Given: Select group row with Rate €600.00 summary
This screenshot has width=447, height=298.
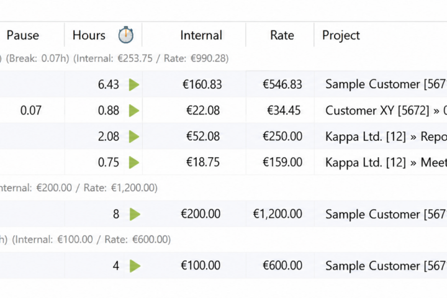Looking at the screenshot, I should (223, 240).
